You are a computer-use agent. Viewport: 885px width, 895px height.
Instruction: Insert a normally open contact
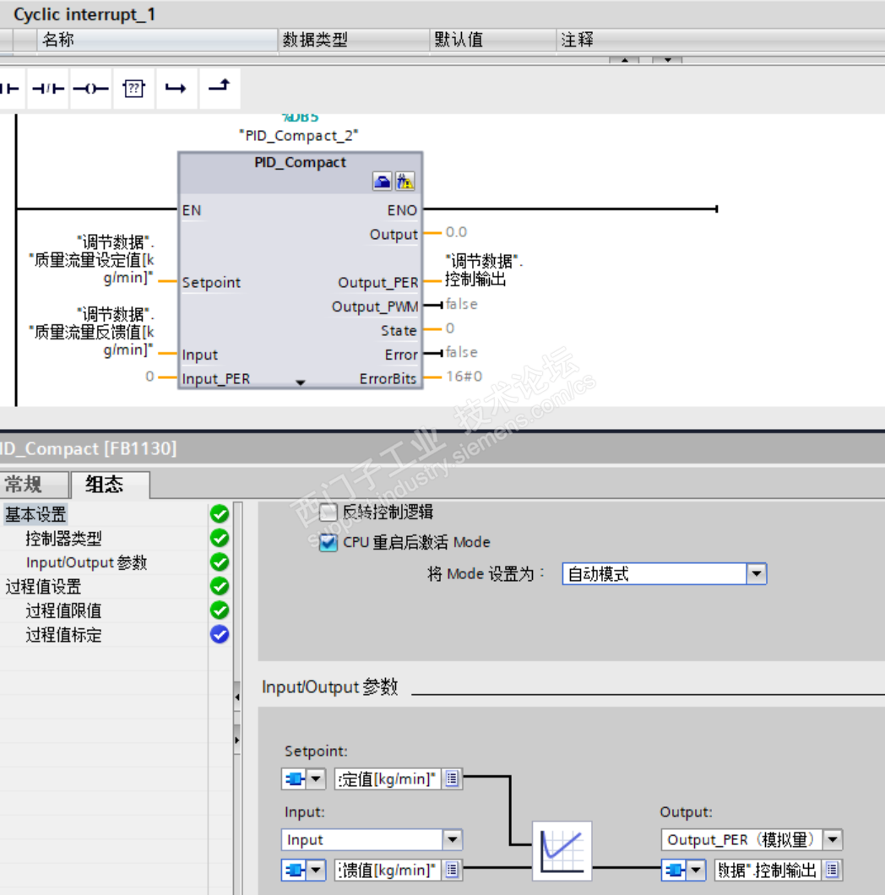pos(10,89)
